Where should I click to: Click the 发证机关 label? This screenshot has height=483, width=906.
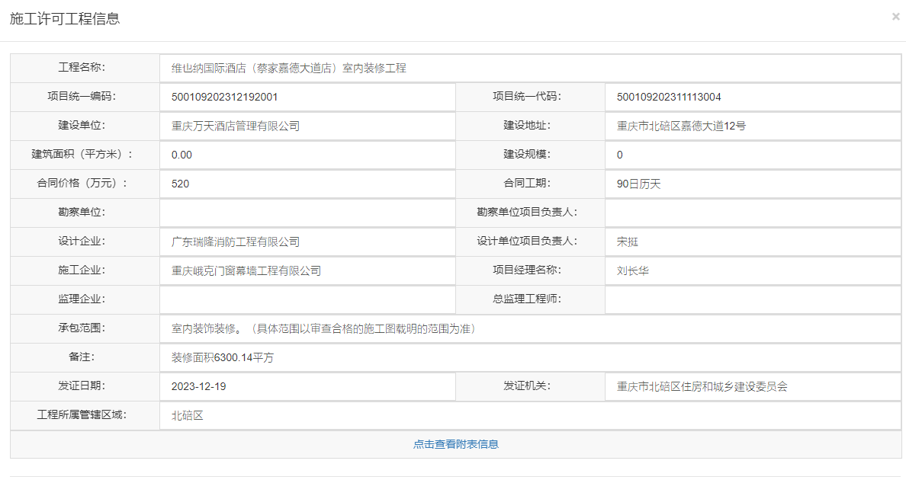(527, 385)
